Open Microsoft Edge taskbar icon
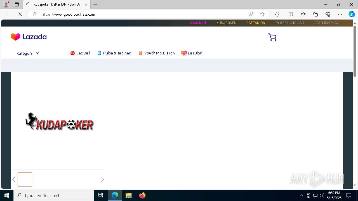The height and width of the screenshot is (201, 358). coord(115,195)
